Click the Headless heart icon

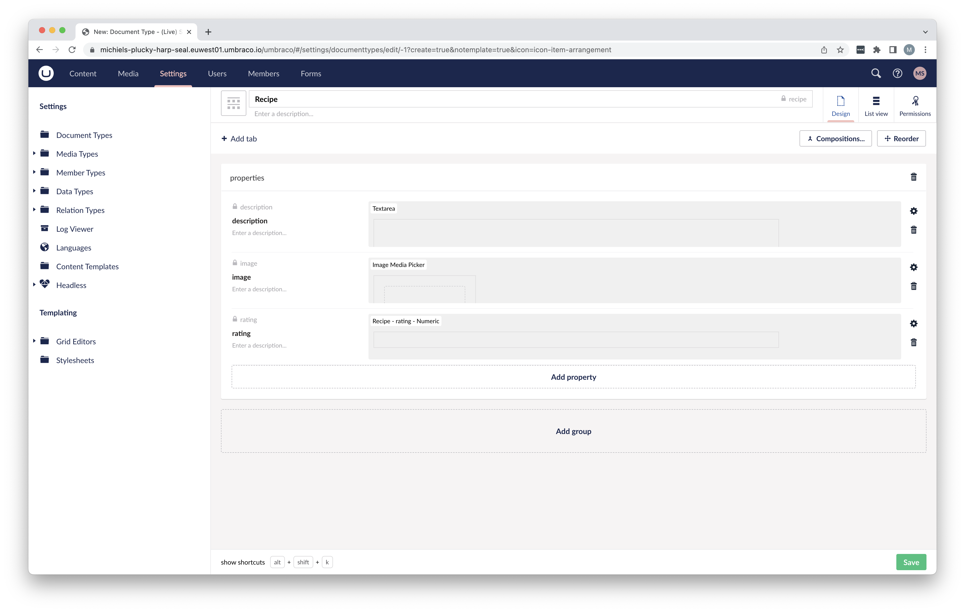45,284
